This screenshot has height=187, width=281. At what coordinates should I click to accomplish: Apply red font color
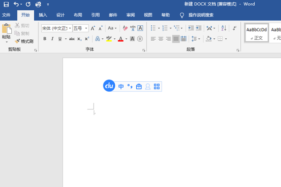pos(121,39)
